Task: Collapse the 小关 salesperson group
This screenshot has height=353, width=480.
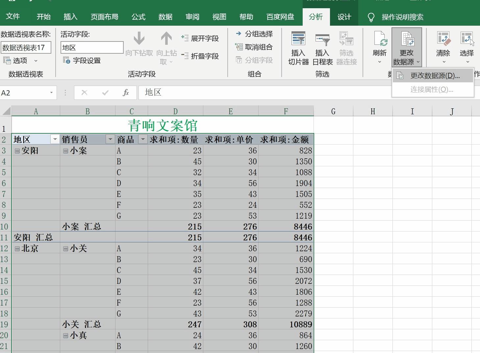Action: (x=65, y=248)
